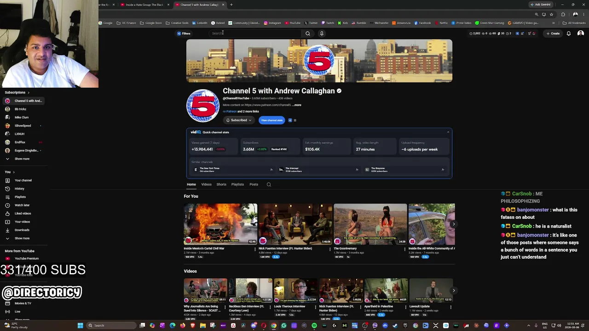Click the Windows taskbar Search box
Image resolution: width=589 pixels, height=331 pixels.
pos(111,325)
